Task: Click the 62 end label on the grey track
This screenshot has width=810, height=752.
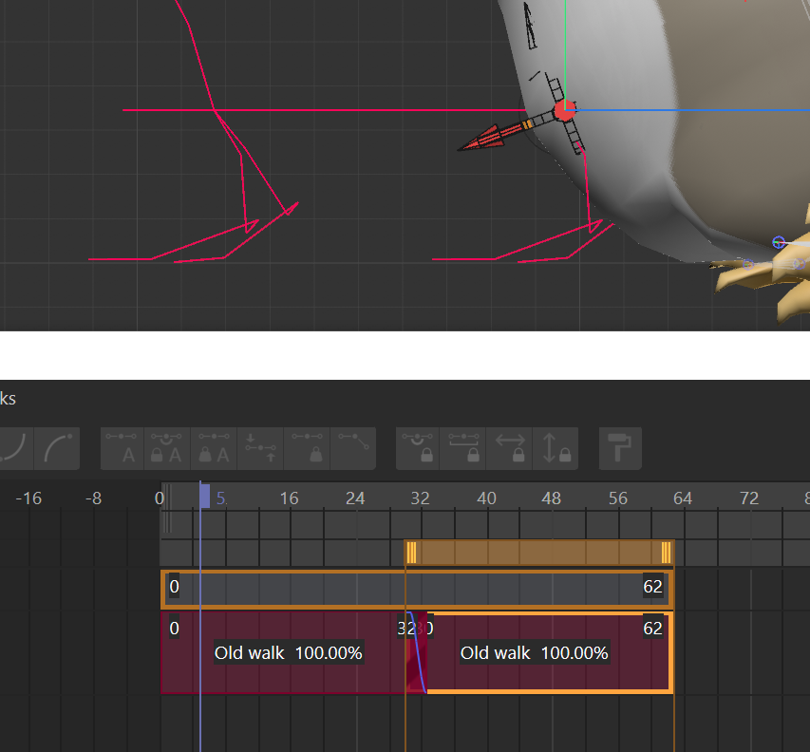Action: click(x=652, y=586)
